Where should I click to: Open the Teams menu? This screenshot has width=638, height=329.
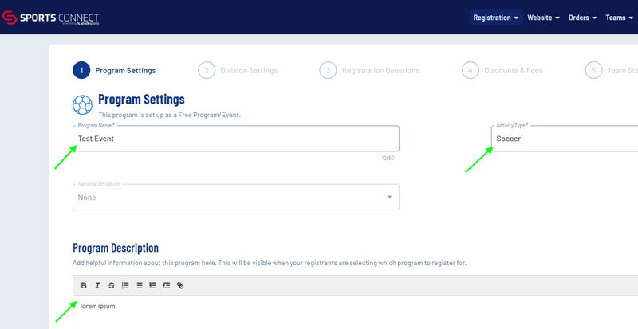tap(620, 18)
